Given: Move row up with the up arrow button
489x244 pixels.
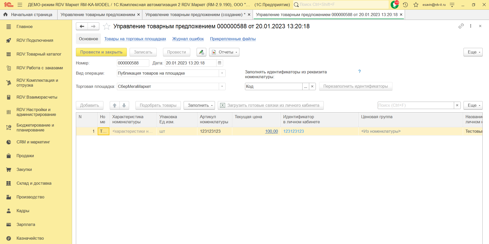Looking at the screenshot, I should click(x=115, y=105).
